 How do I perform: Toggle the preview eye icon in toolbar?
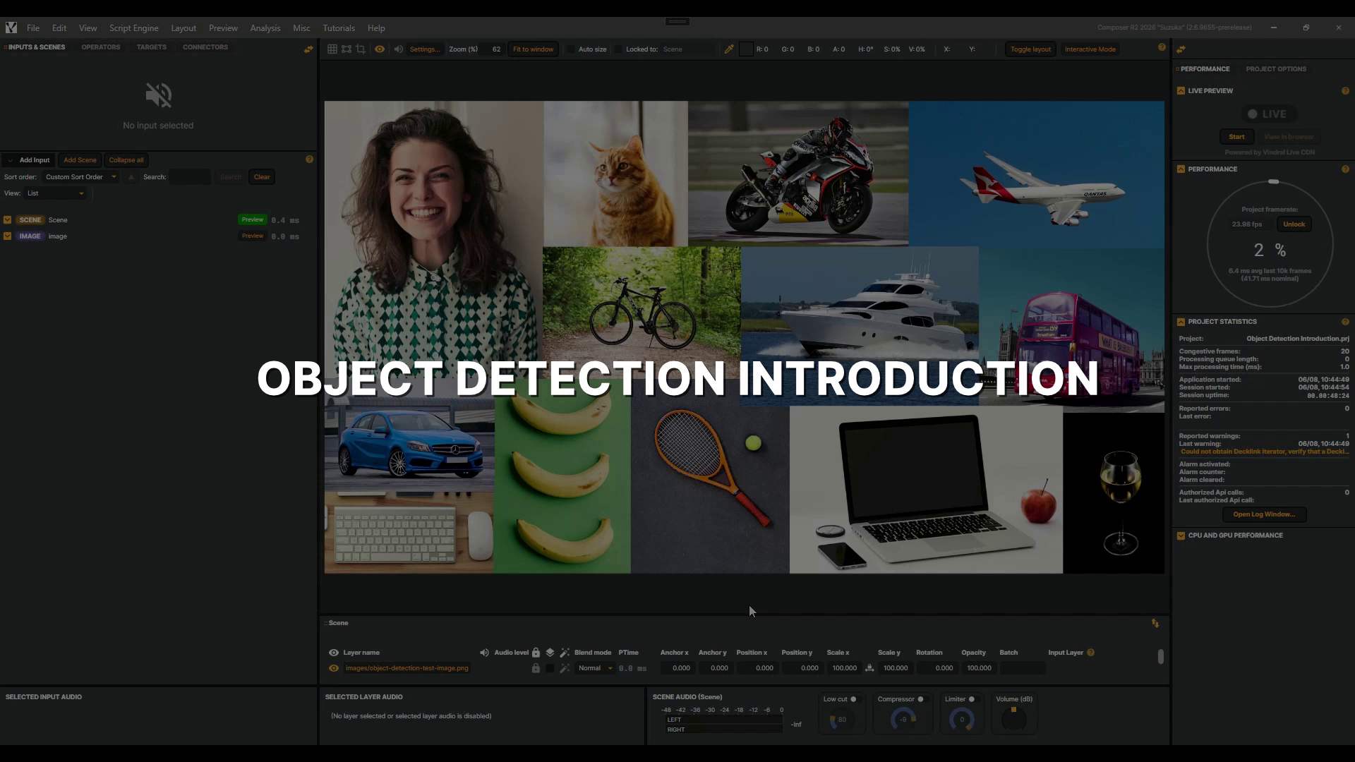(x=380, y=49)
